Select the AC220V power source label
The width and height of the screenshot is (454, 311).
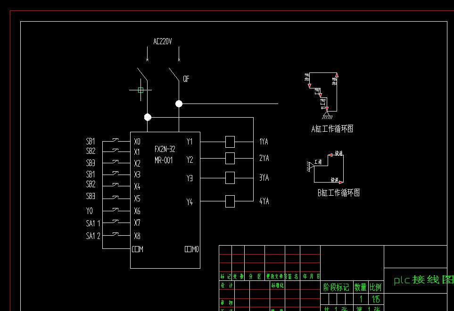[162, 41]
